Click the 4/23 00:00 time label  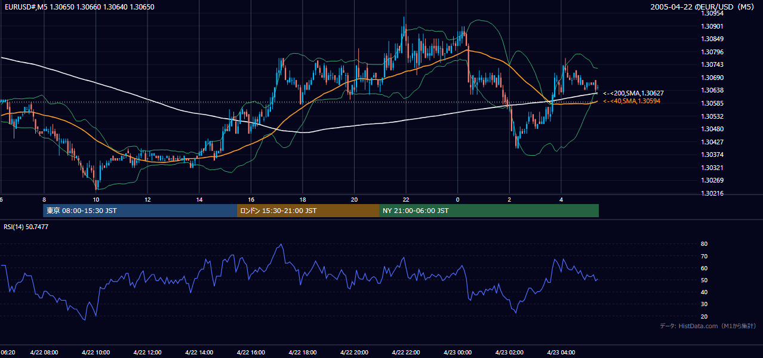point(458,353)
